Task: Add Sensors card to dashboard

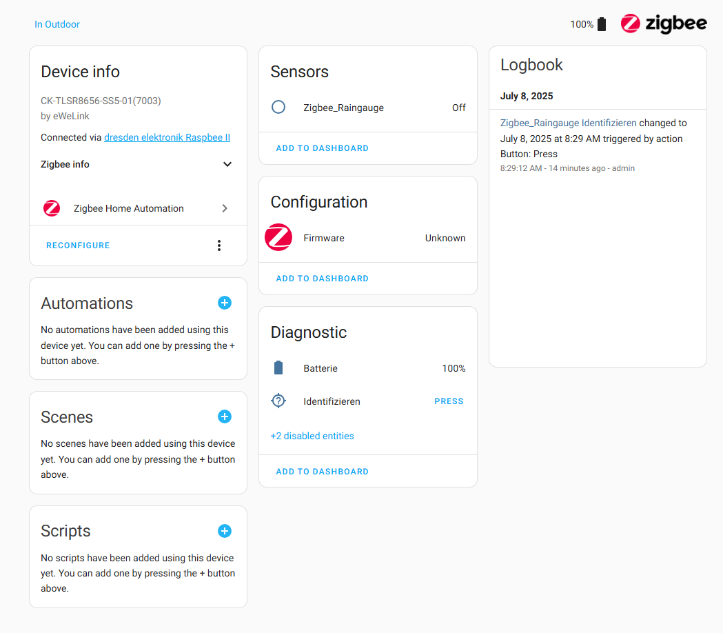Action: (x=323, y=148)
